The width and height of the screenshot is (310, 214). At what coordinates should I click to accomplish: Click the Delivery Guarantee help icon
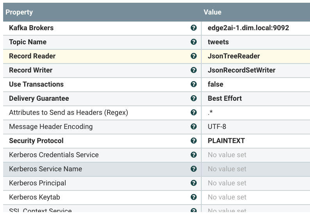point(193,98)
